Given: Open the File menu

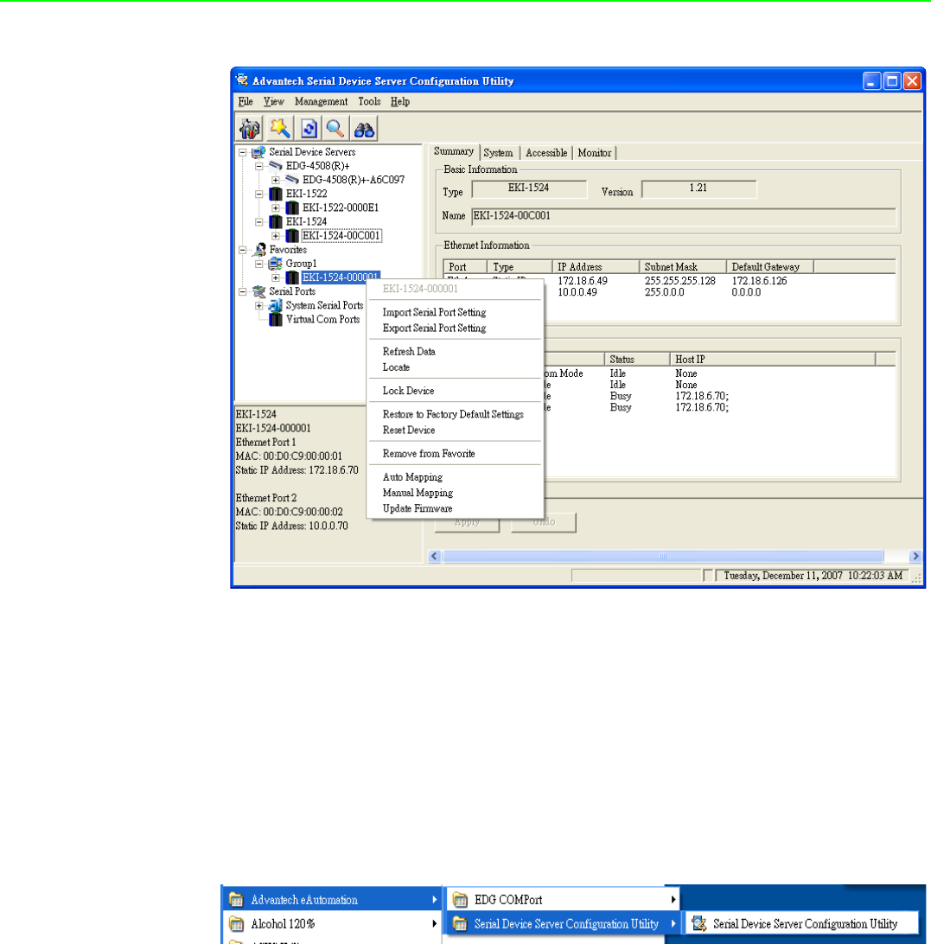Looking at the screenshot, I should pos(246,102).
